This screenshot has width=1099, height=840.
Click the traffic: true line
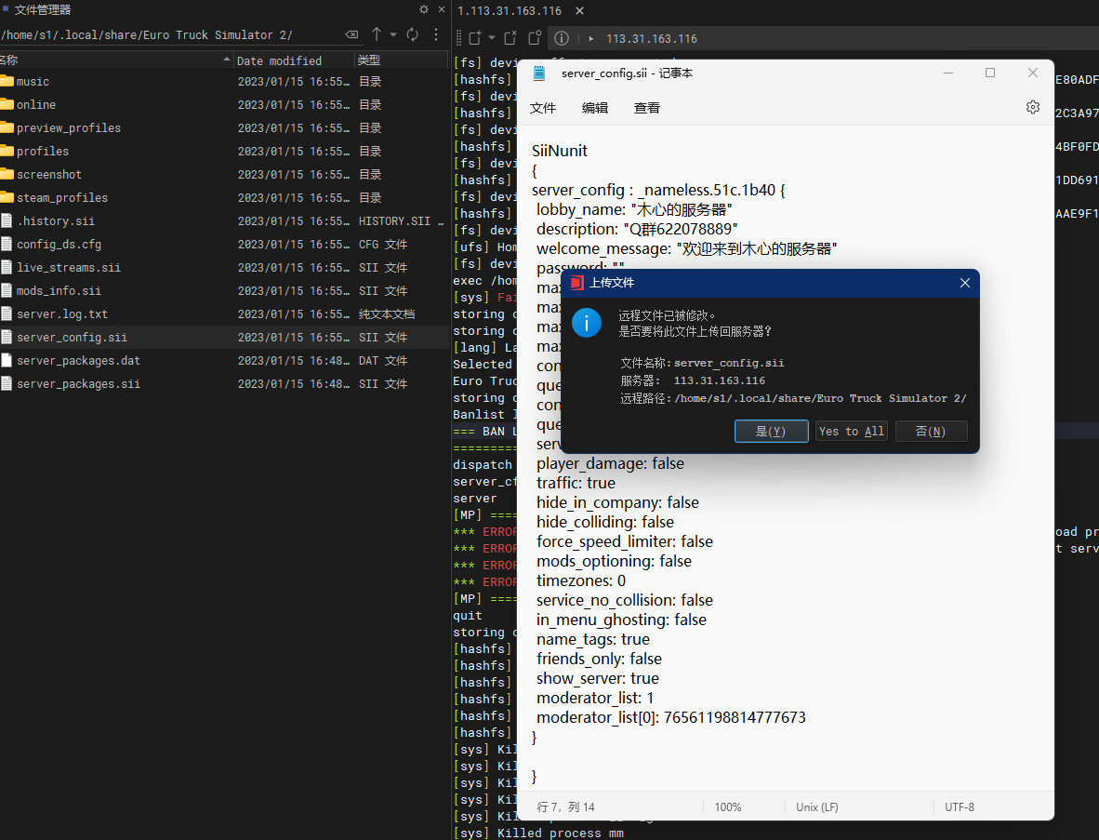point(576,483)
